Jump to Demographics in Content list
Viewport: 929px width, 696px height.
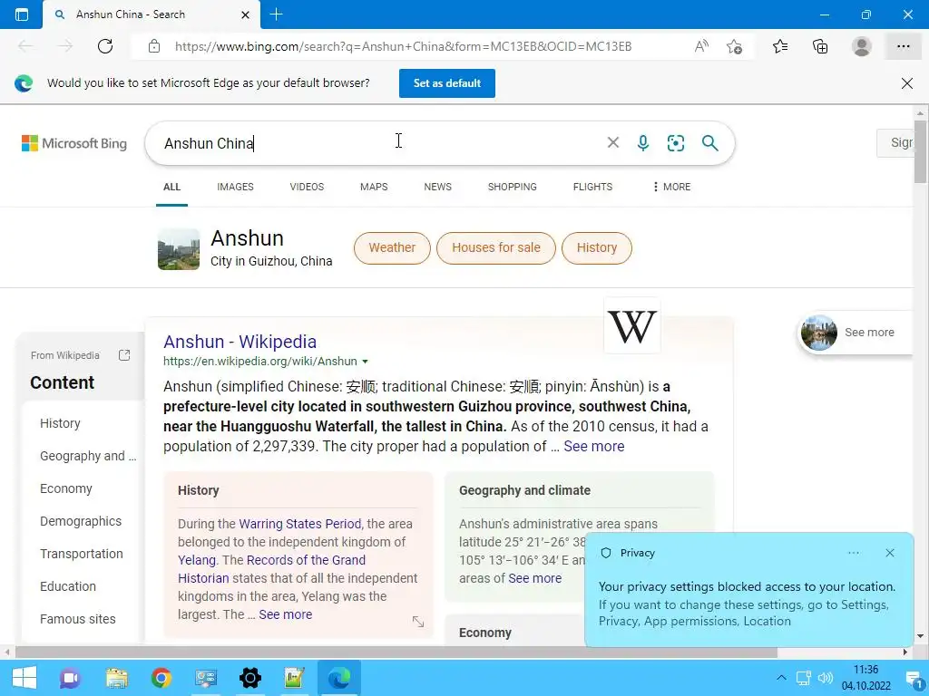pos(81,521)
